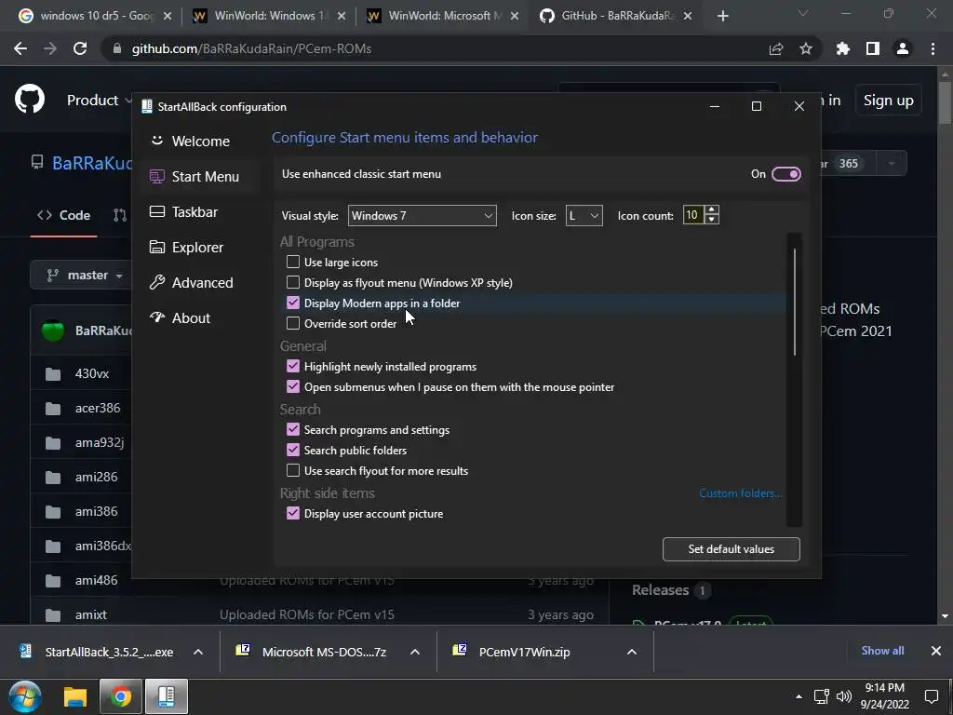Click the Chrome taskbar icon
The image size is (953, 715).
[x=120, y=696]
